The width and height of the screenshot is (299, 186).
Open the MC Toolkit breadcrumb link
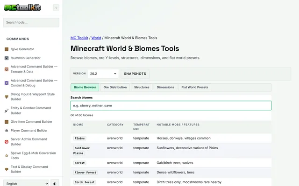click(x=79, y=38)
